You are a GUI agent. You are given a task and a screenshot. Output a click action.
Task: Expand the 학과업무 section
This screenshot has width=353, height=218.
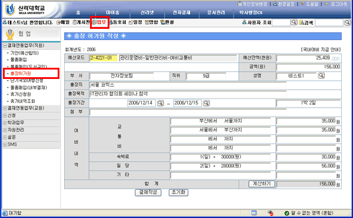tap(5, 123)
